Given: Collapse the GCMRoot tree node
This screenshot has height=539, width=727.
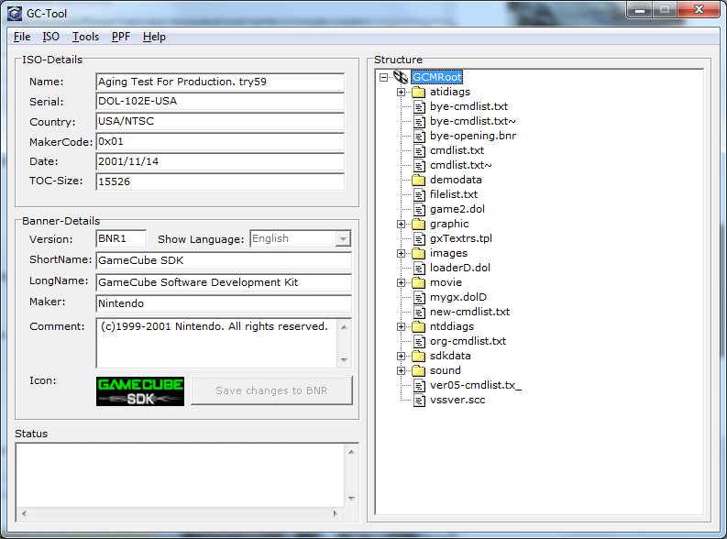Looking at the screenshot, I should [x=383, y=77].
